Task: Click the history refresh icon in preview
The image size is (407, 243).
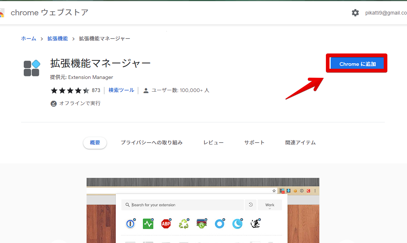Action: (x=251, y=204)
